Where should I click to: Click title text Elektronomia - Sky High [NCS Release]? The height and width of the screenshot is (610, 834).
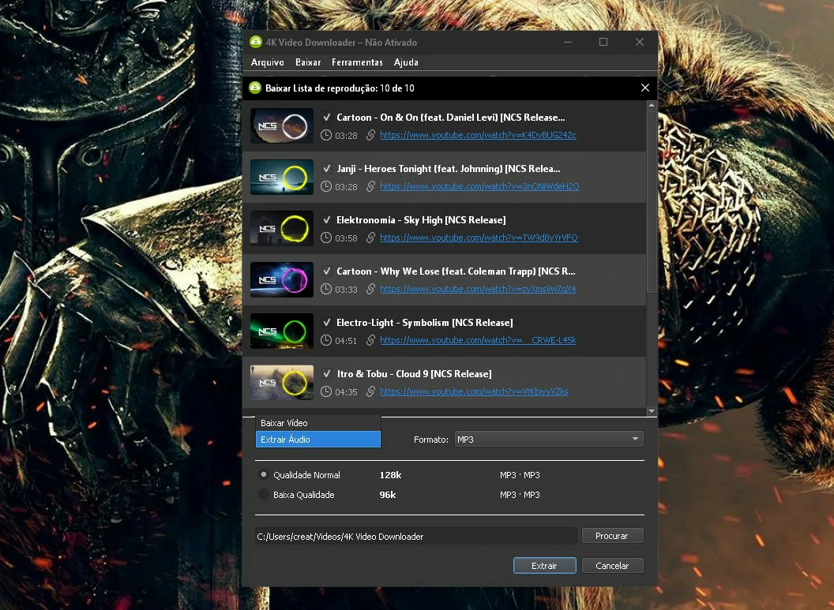421,220
